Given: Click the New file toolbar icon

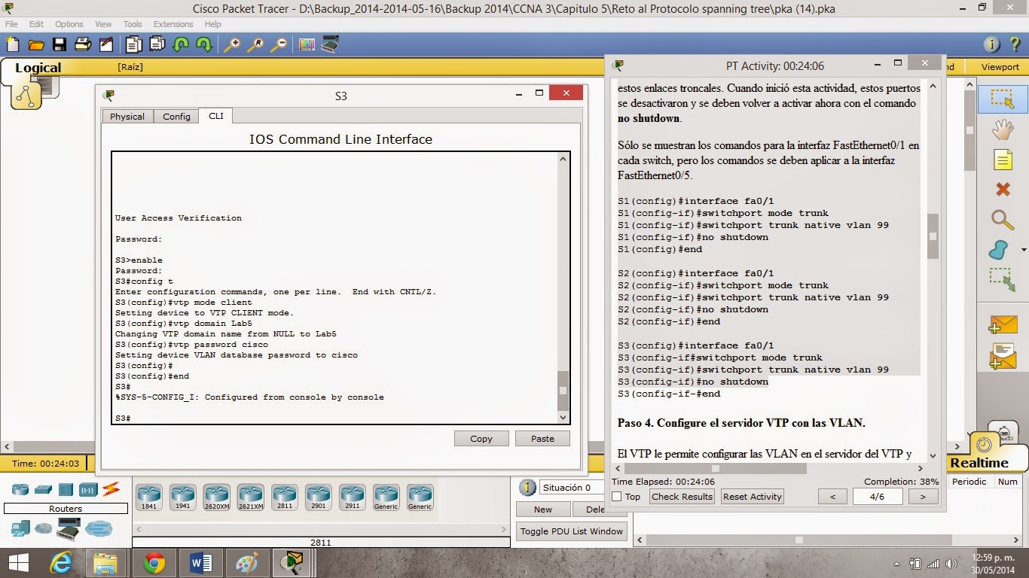Looking at the screenshot, I should tap(13, 44).
